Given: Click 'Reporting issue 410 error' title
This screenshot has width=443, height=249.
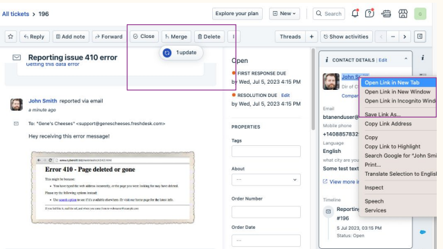Looking at the screenshot, I should tap(73, 57).
